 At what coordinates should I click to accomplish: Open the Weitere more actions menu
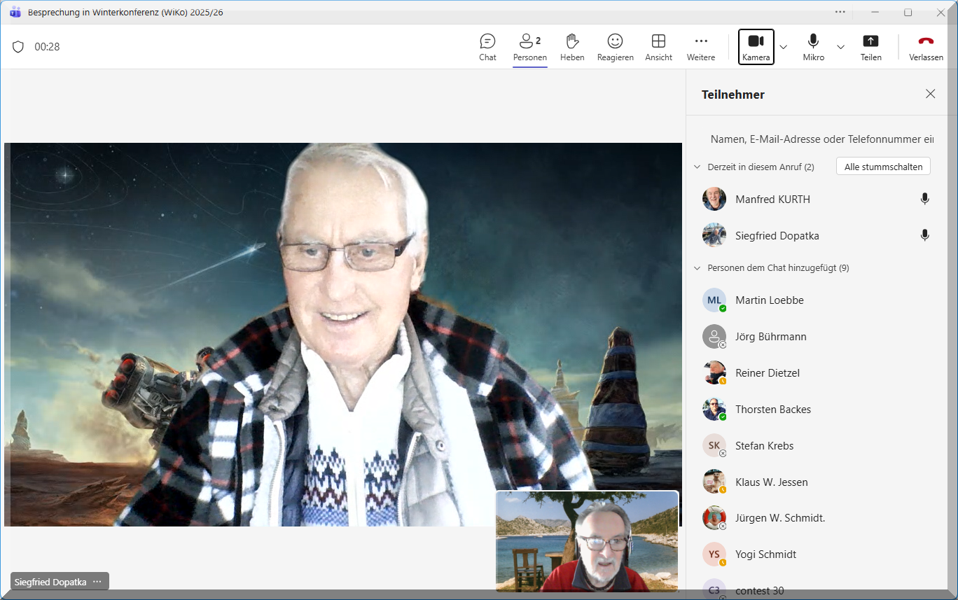700,47
